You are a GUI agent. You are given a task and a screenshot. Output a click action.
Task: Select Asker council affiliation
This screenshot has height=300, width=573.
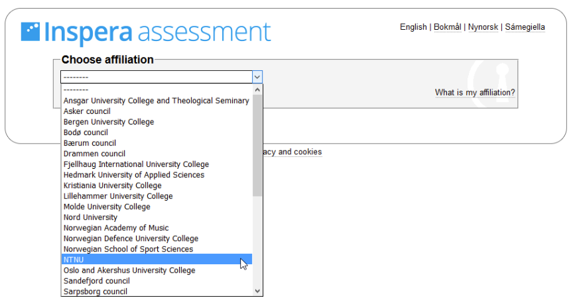click(157, 111)
